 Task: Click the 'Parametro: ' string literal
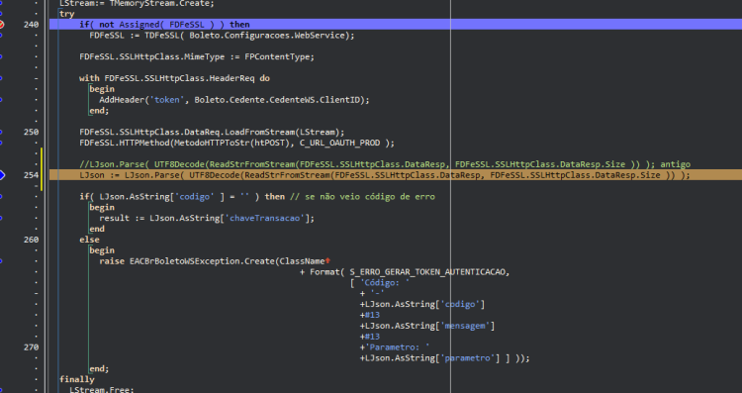pyautogui.click(x=397, y=347)
